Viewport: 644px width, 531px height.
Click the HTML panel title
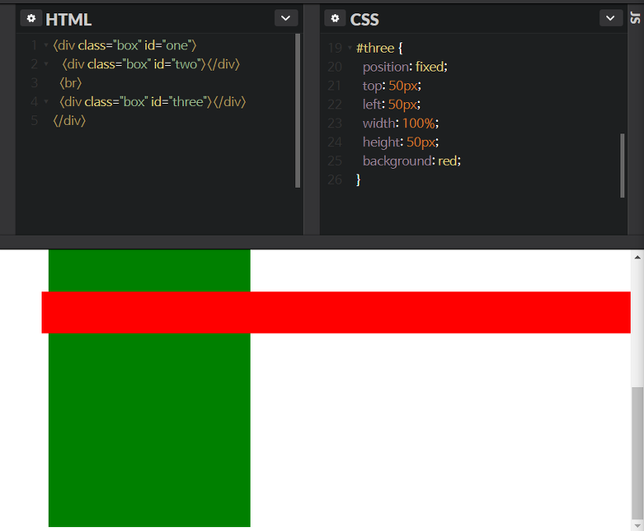(68, 20)
